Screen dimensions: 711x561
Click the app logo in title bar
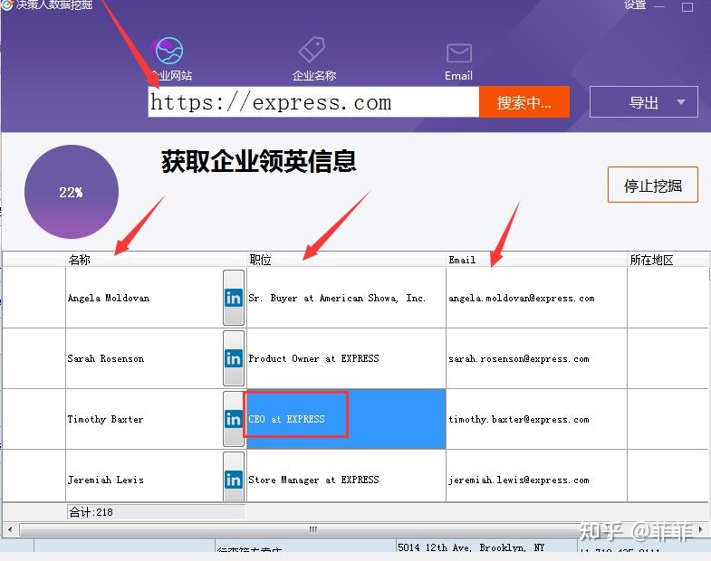pyautogui.click(x=6, y=5)
